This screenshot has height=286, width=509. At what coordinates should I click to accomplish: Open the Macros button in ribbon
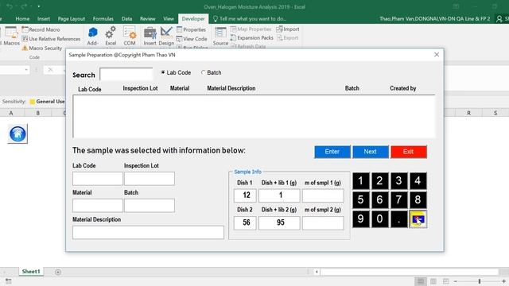pyautogui.click(x=12, y=36)
